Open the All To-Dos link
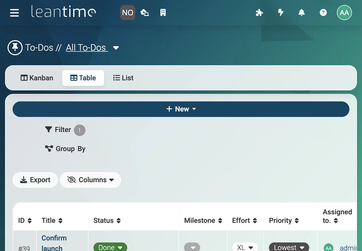Screen dimensions: 362x251 point(87,48)
